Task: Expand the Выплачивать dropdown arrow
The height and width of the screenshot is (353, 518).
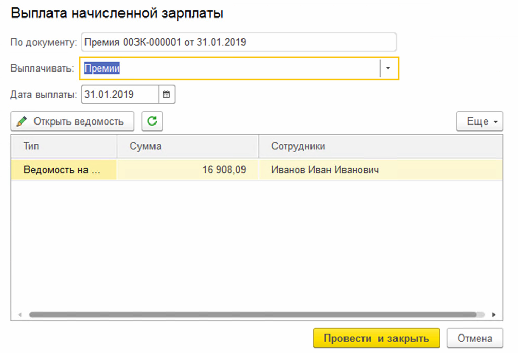Action: [x=389, y=68]
